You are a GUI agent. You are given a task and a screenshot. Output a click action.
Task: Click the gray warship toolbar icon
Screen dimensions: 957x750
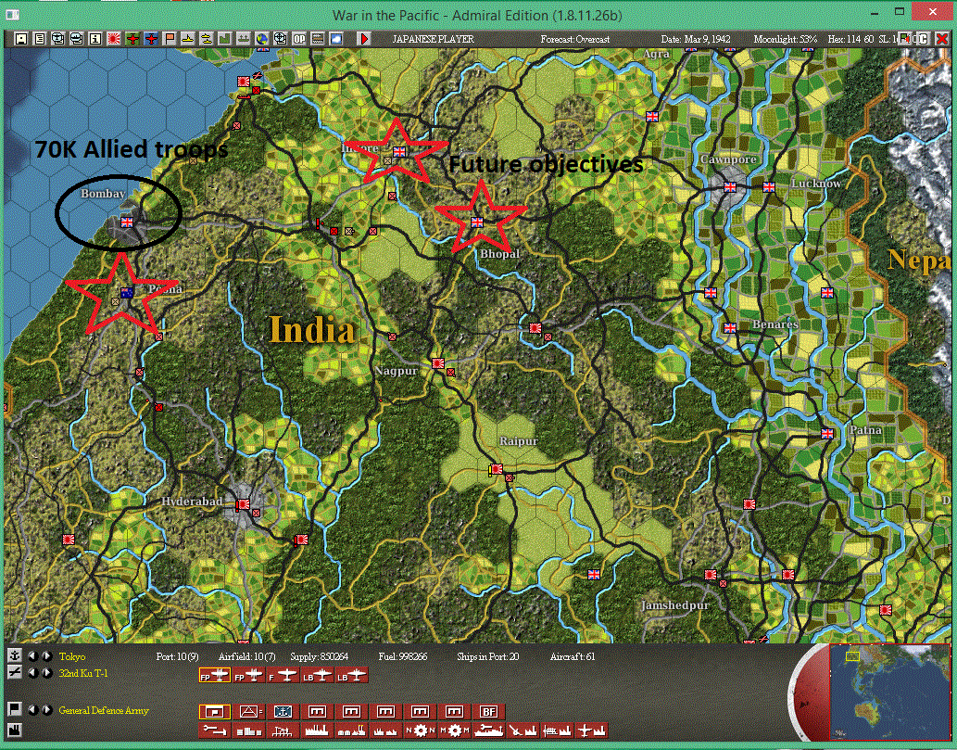(x=243, y=39)
